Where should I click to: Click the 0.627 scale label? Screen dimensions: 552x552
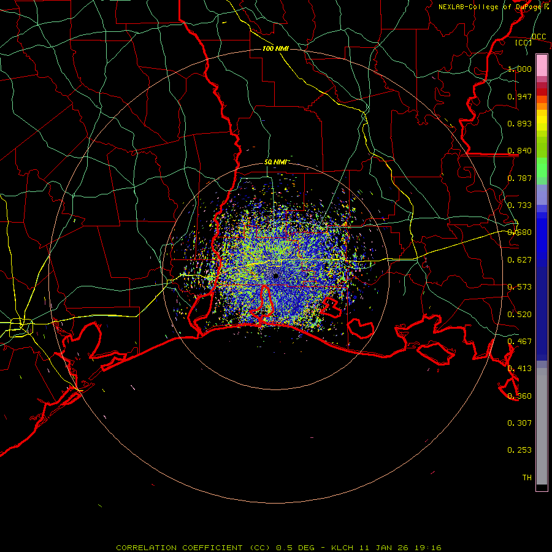point(519,260)
